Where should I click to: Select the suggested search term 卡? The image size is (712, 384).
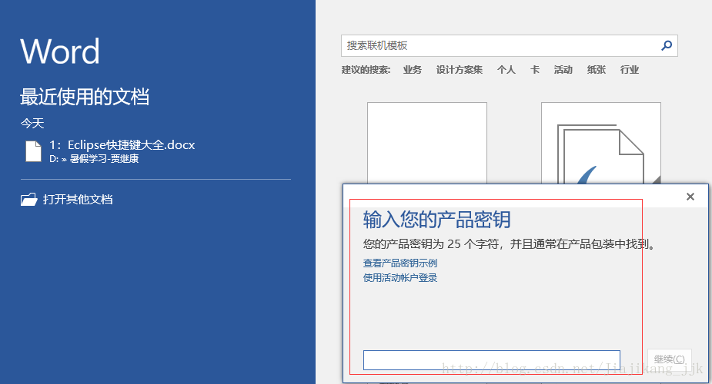[535, 70]
